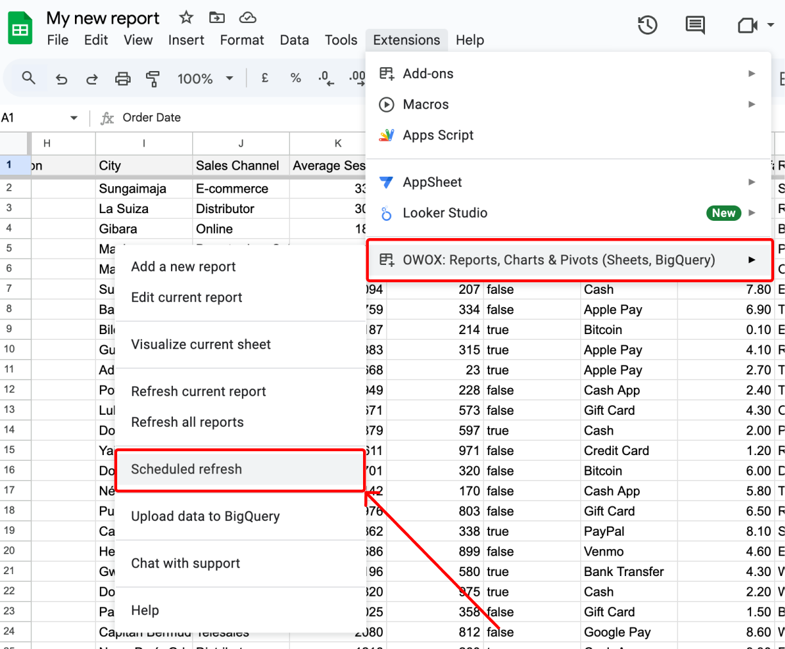Open Apps Script from Extensions

point(568,135)
